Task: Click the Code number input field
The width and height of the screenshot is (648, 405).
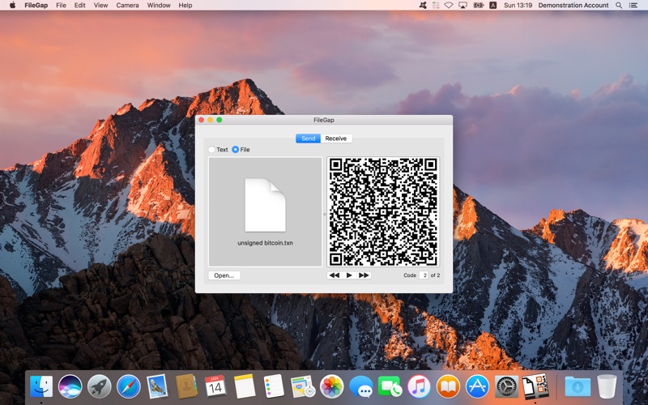Action: click(424, 275)
